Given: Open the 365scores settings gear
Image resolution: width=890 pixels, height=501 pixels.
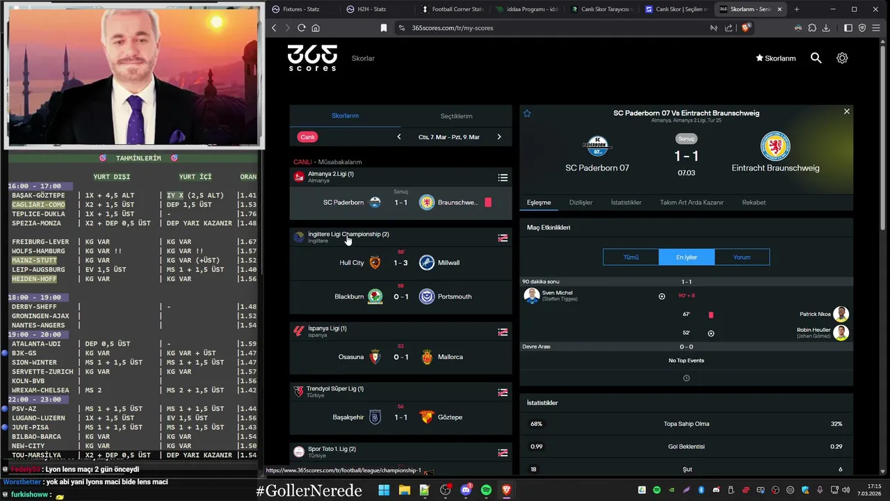Looking at the screenshot, I should click(842, 58).
